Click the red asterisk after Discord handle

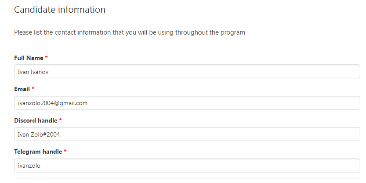(61, 120)
